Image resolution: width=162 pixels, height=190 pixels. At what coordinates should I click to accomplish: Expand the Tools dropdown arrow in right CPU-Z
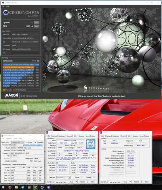130,182
